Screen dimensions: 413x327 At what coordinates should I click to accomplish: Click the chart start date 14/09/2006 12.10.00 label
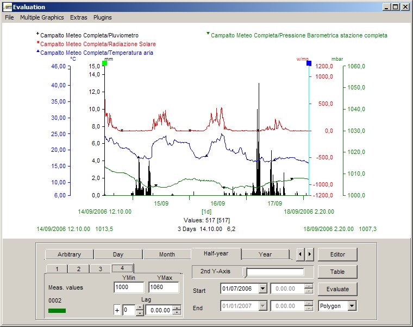click(104, 211)
